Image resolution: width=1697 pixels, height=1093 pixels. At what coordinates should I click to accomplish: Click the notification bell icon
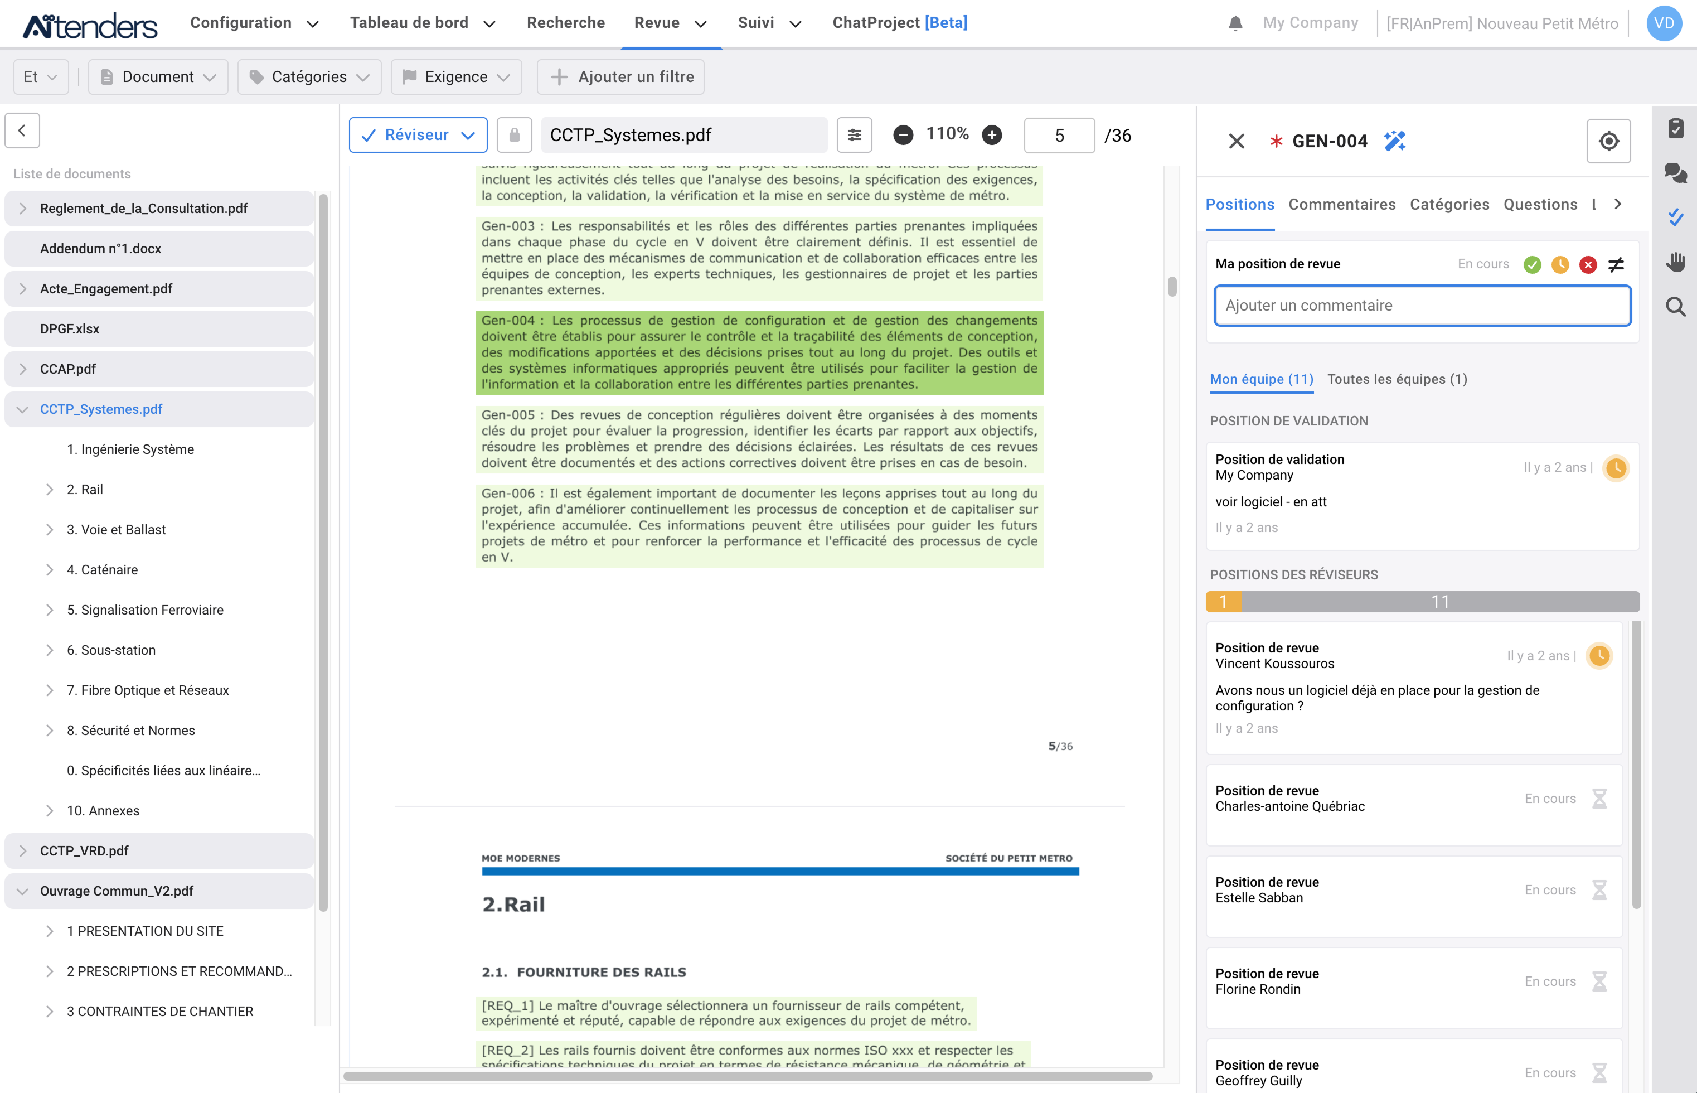coord(1235,23)
